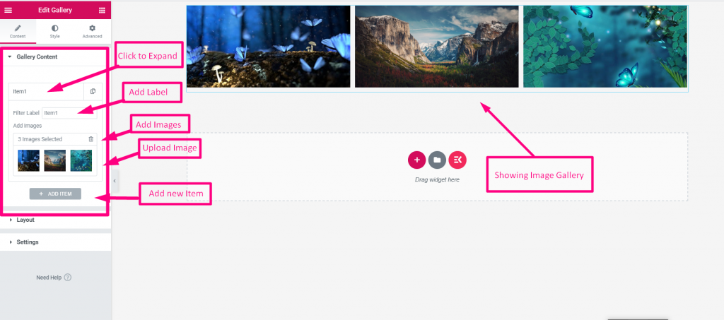Click the Need Help question mark icon
This screenshot has width=724, height=320.
coord(68,278)
